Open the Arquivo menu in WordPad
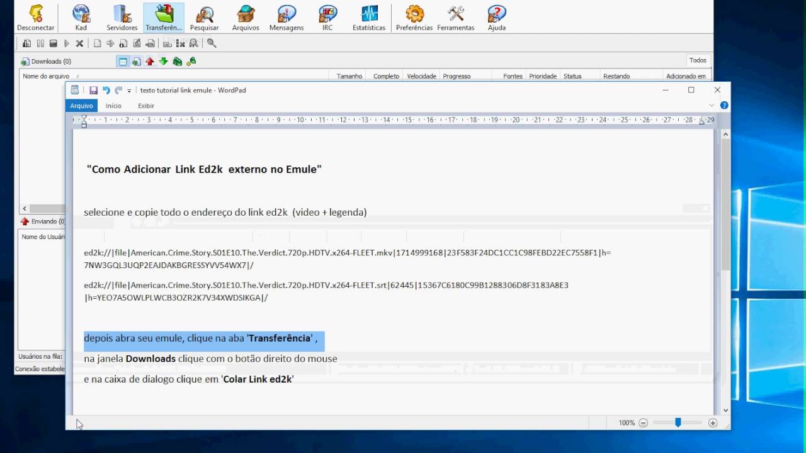 click(x=81, y=106)
